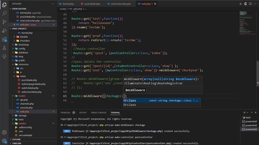Close the web.php editor tab
This screenshot has width=259, height=145.
click(x=155, y=4)
